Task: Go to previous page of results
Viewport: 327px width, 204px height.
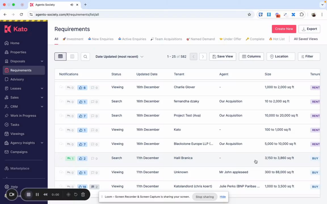Action: pyautogui.click(x=194, y=56)
